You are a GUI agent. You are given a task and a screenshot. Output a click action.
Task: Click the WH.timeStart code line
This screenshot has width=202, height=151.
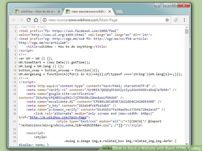point(54,62)
